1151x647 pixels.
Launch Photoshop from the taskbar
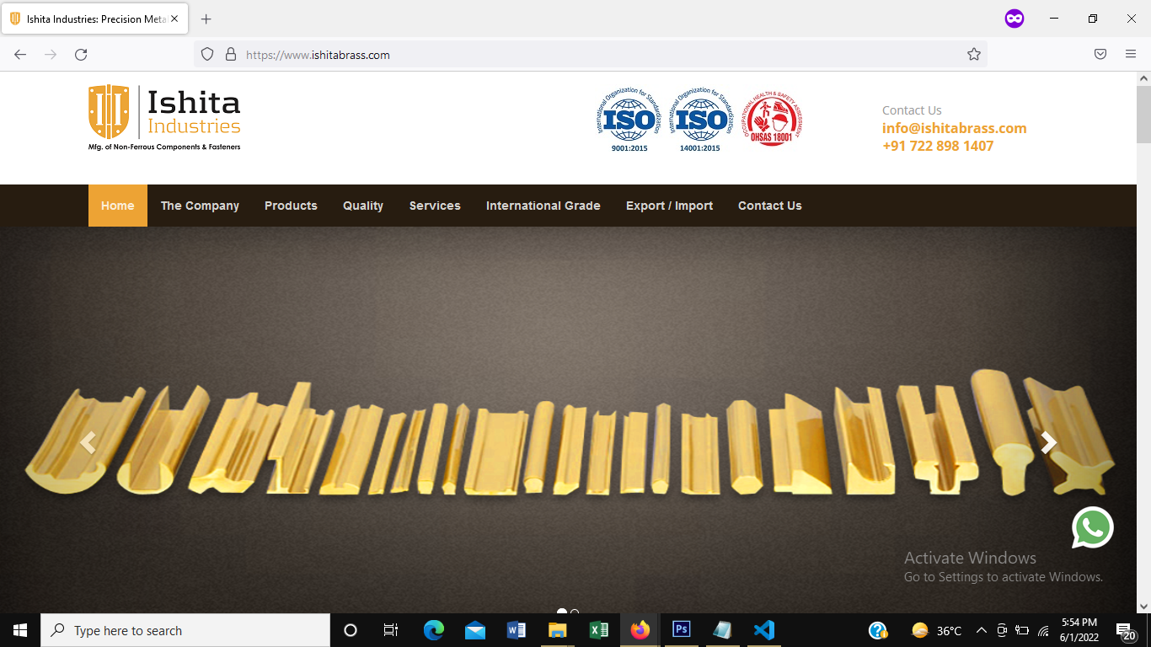click(682, 630)
